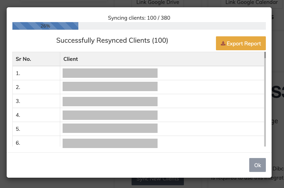Select the client name in row 4

pyautogui.click(x=110, y=115)
